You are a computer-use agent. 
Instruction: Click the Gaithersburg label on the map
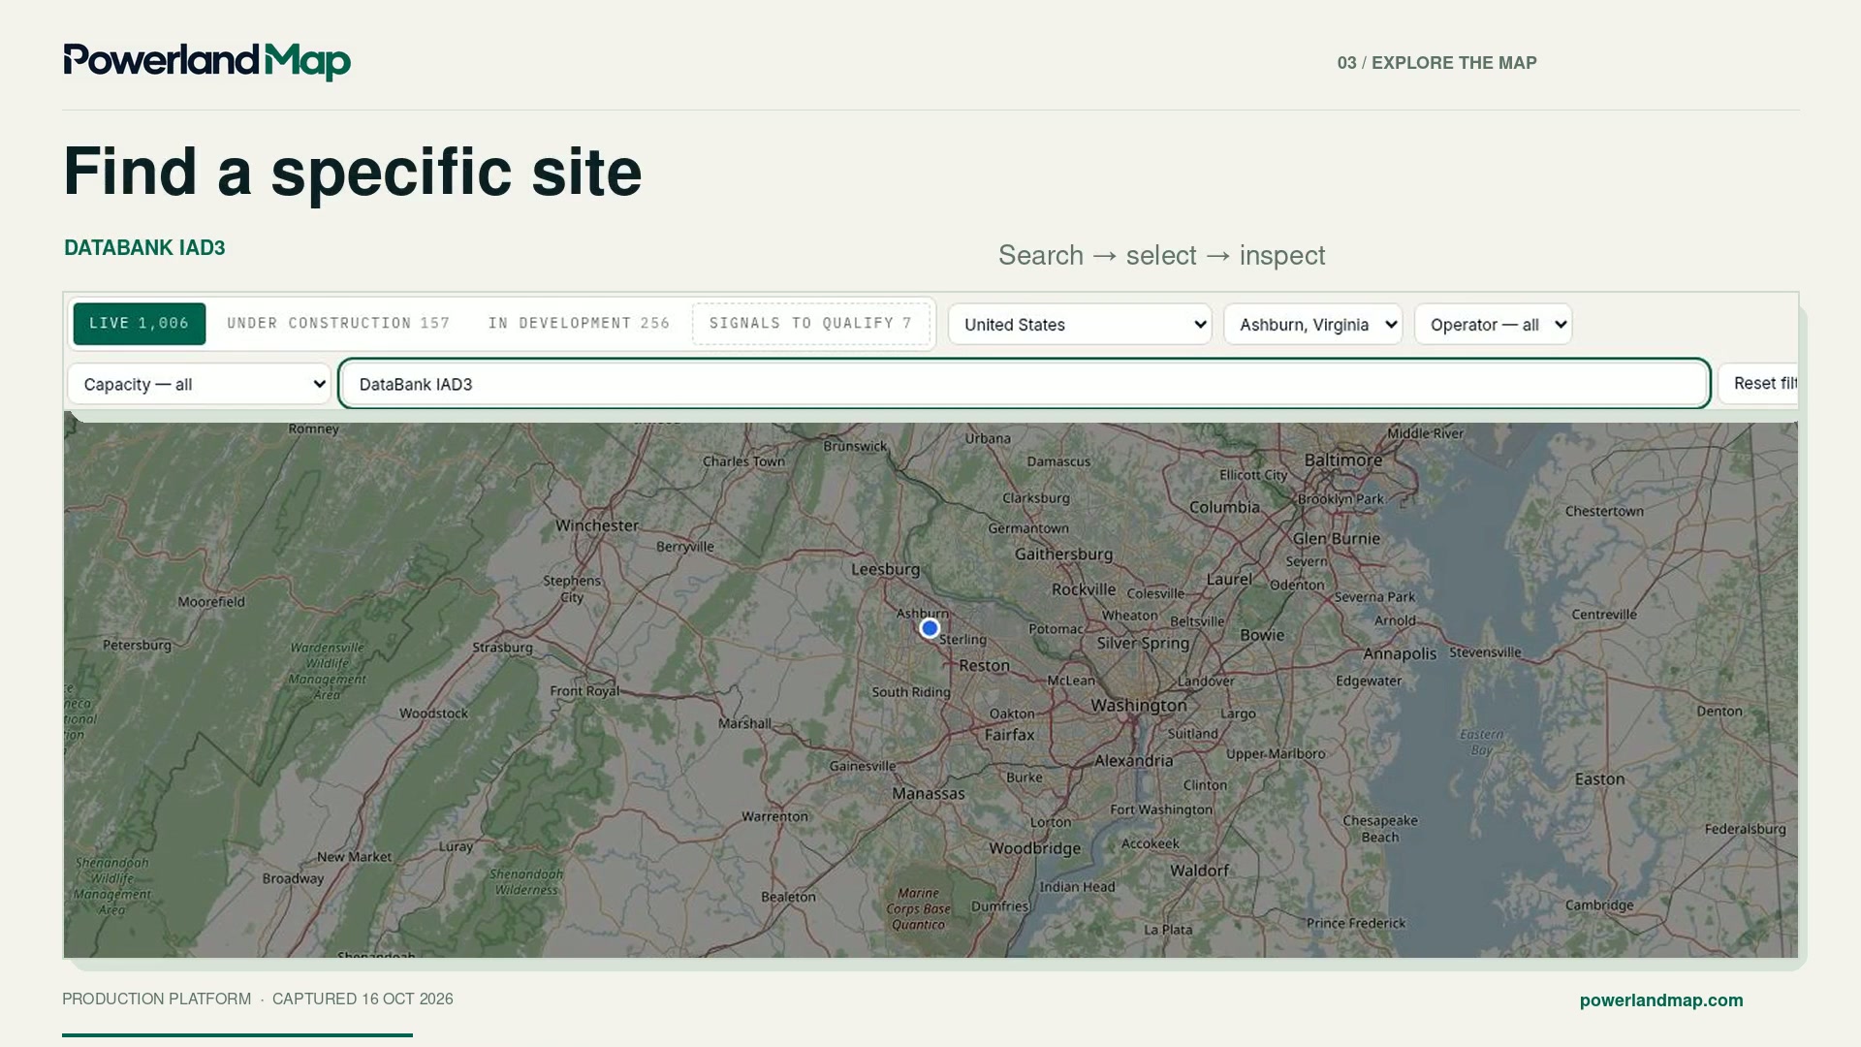[x=1063, y=555]
